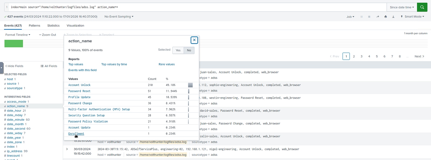Click source path in 30/03/2024 19:15:42 event
The height and width of the screenshot is (160, 431).
[163, 155]
